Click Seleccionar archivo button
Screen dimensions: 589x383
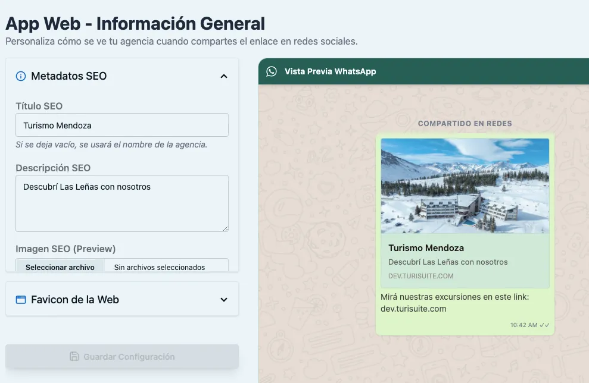(60, 266)
